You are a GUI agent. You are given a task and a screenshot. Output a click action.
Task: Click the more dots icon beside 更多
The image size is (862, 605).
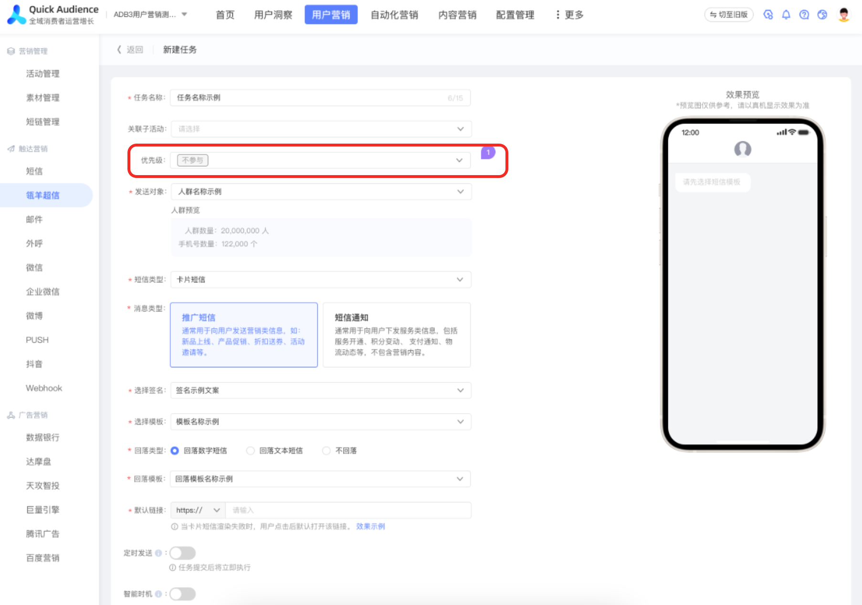[x=557, y=15]
